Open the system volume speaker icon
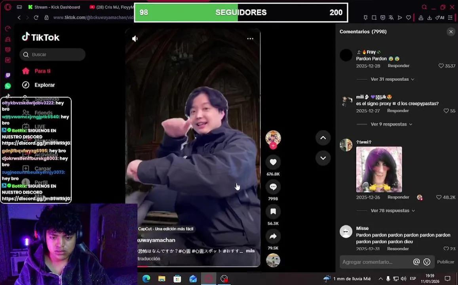458x285 pixels. [403, 279]
